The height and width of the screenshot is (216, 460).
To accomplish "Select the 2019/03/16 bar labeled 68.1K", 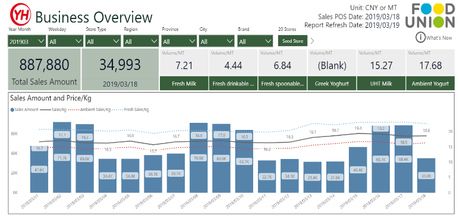I will click(x=381, y=159).
